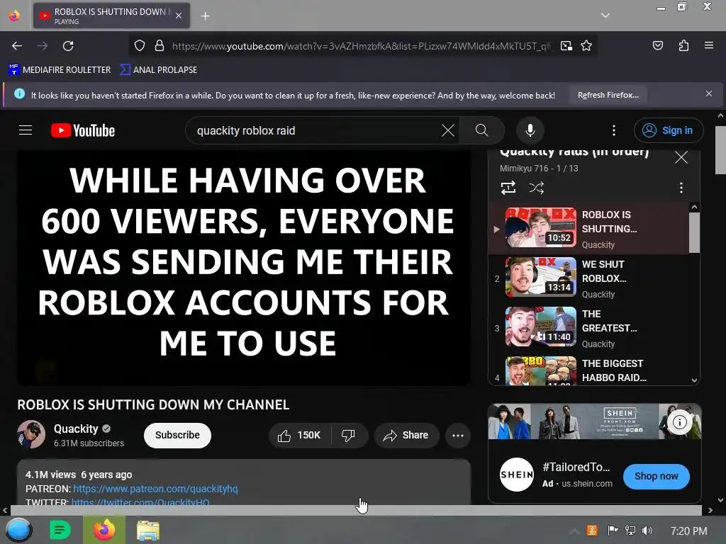Like the video (150K)
This screenshot has height=544, width=726.
300,436
